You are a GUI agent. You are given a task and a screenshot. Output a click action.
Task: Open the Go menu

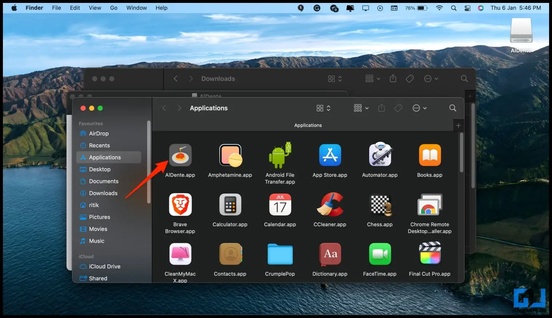pos(114,8)
